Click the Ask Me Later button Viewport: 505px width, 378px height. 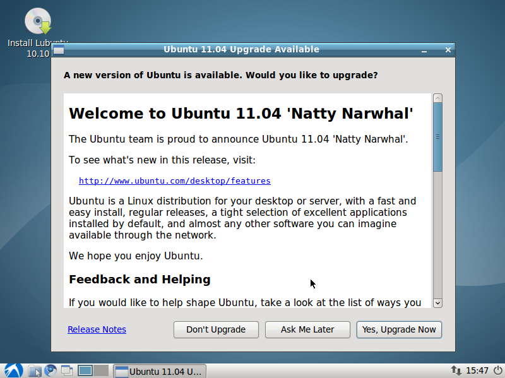click(x=307, y=329)
